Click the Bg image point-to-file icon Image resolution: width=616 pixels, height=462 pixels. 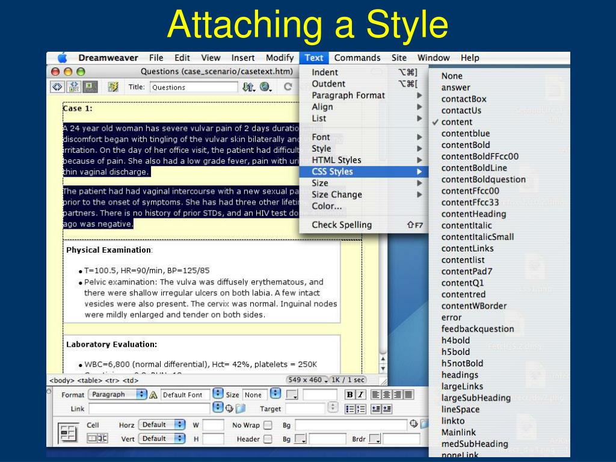point(413,423)
